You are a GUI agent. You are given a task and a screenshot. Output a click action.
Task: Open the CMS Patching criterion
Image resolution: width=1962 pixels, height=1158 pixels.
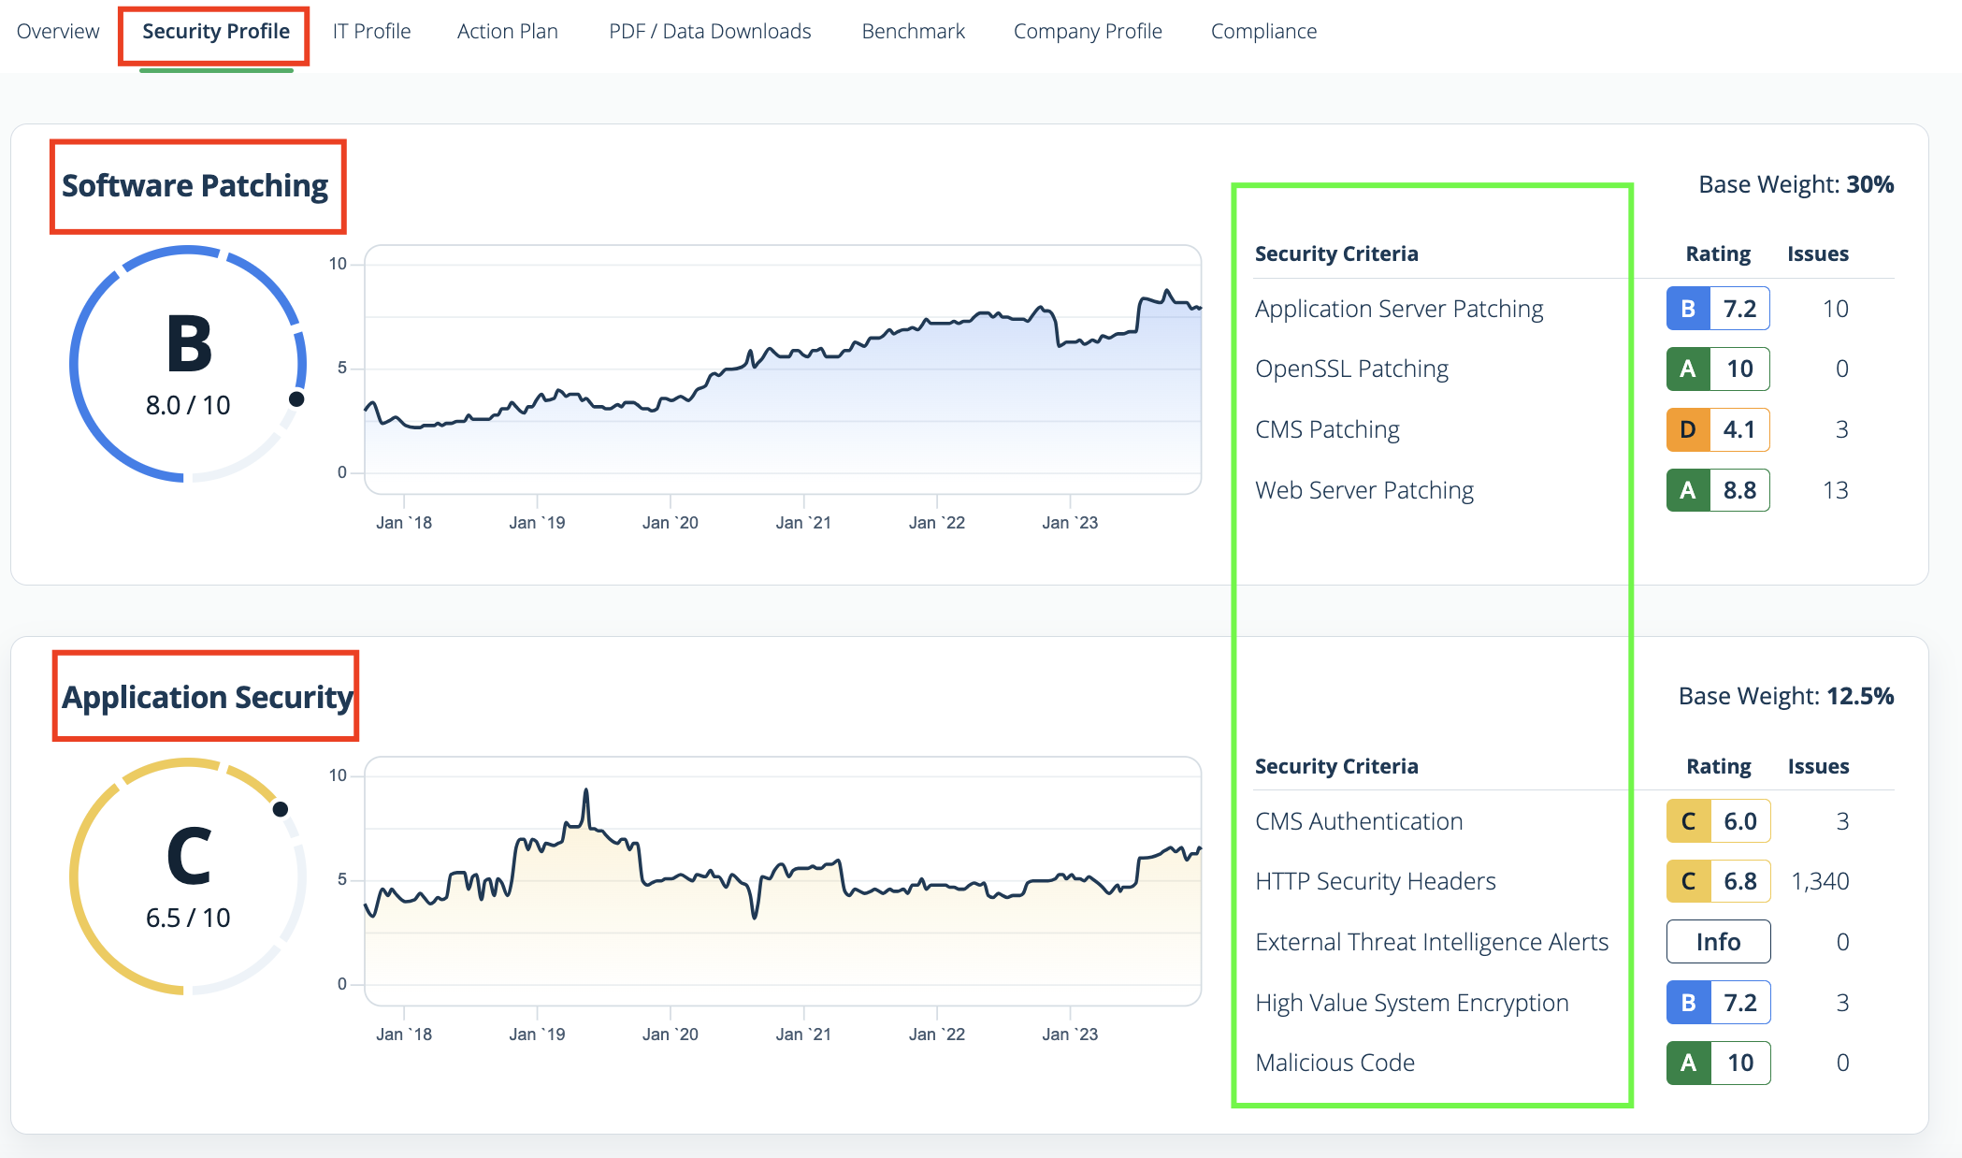[1327, 429]
